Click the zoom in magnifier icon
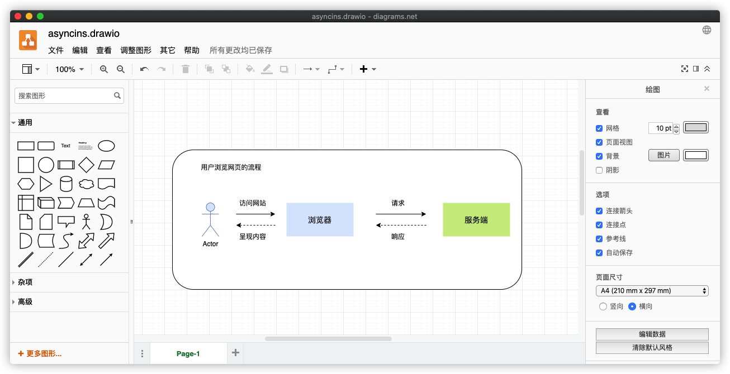This screenshot has height=374, width=730. click(103, 69)
